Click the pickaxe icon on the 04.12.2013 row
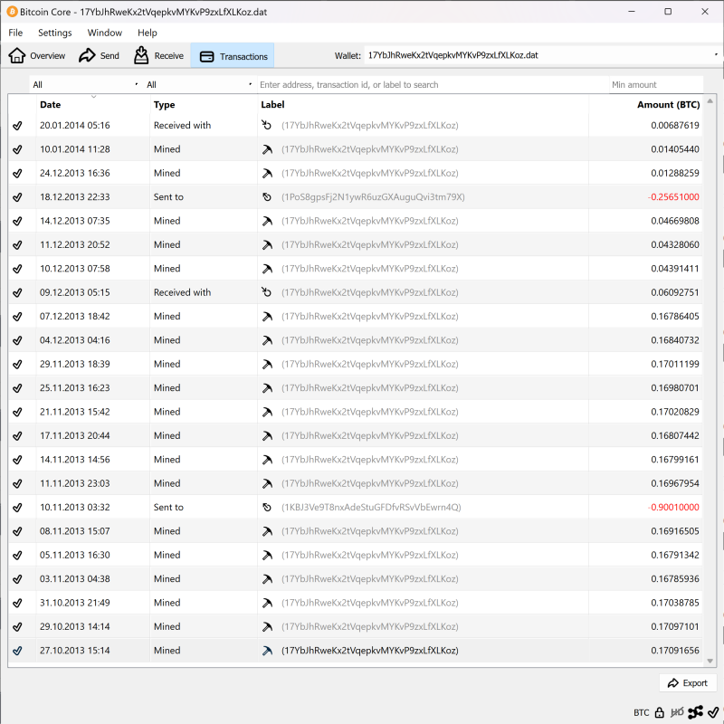 coord(267,341)
